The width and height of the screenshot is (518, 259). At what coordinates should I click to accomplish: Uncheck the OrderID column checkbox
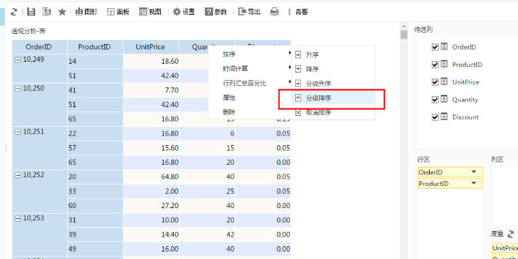(434, 47)
